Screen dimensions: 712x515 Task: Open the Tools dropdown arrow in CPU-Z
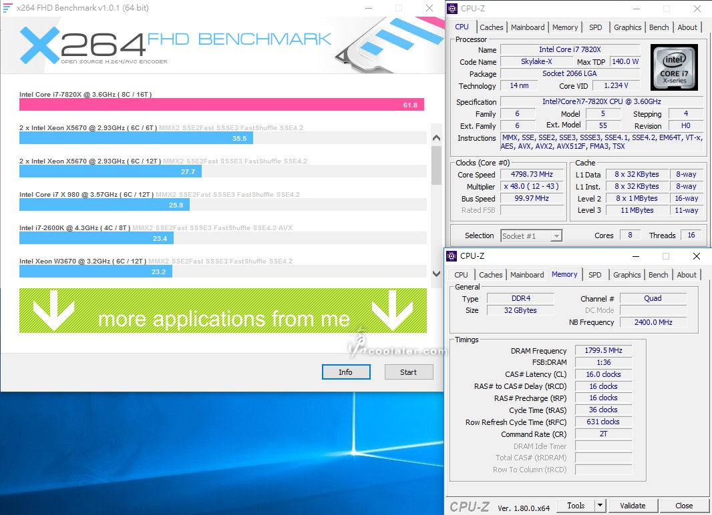600,505
